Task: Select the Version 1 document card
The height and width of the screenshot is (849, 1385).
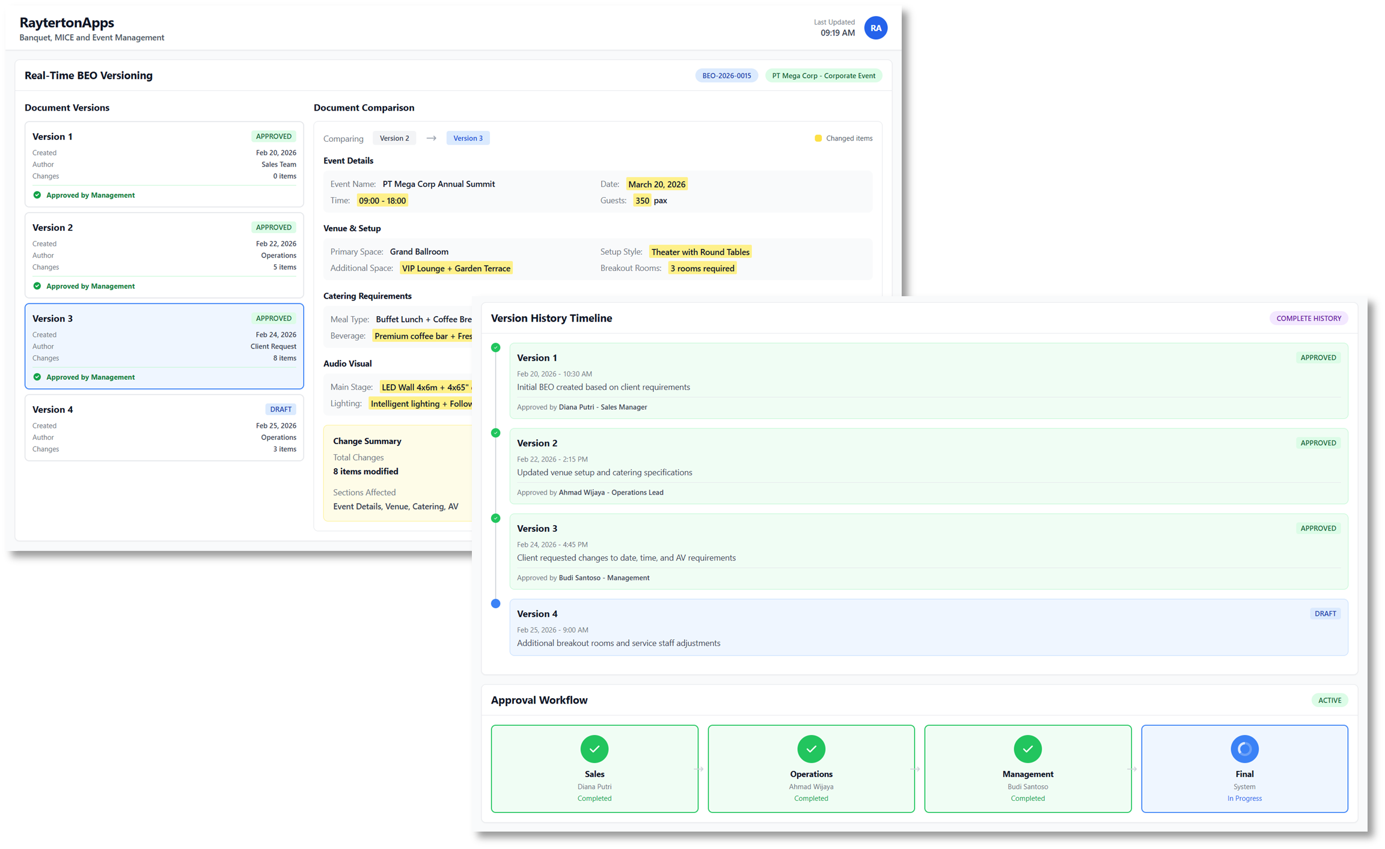Action: [x=164, y=163]
